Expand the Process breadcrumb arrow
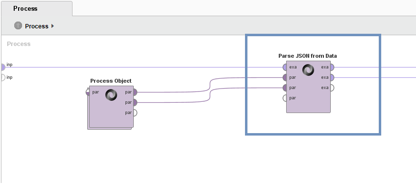Image resolution: width=416 pixels, height=184 pixels. 52,26
